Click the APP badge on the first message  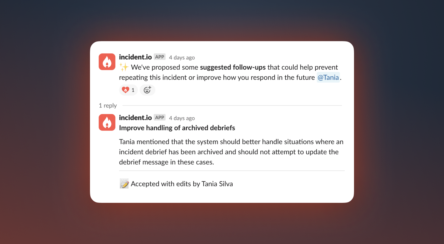[x=160, y=57]
